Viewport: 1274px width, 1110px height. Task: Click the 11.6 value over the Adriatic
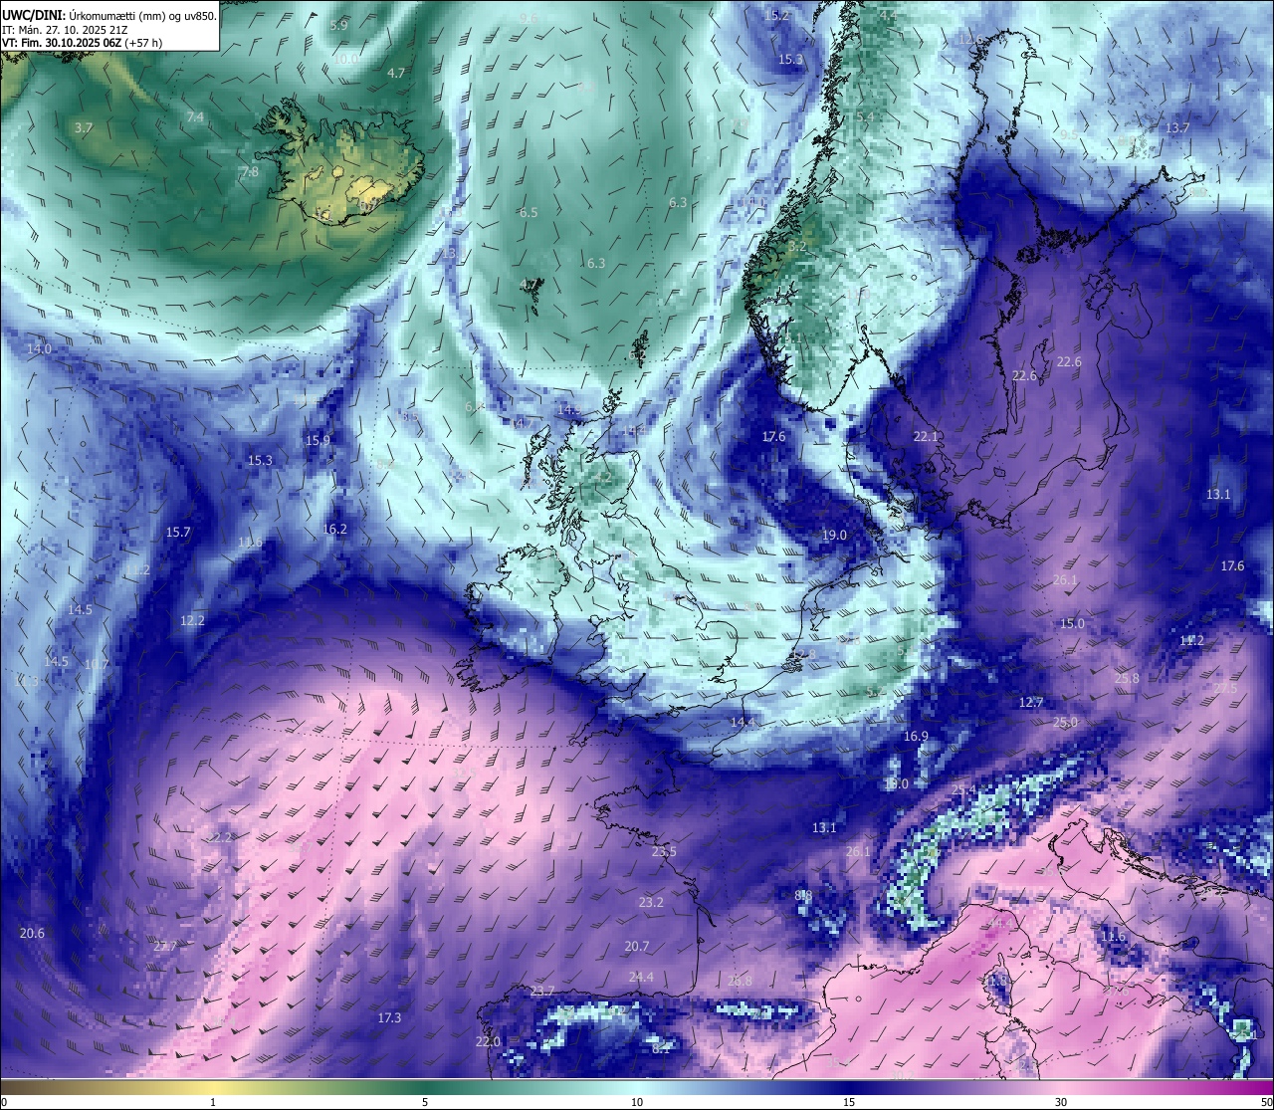tap(1113, 936)
